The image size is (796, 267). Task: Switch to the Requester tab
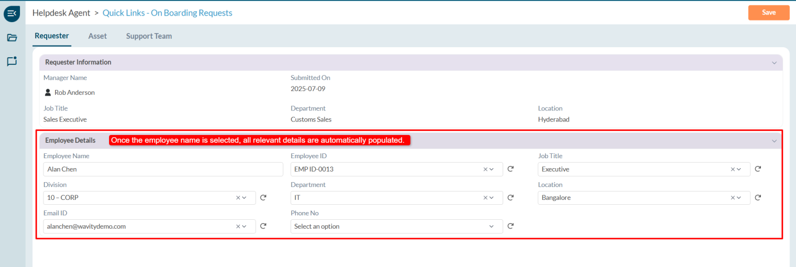click(x=52, y=36)
